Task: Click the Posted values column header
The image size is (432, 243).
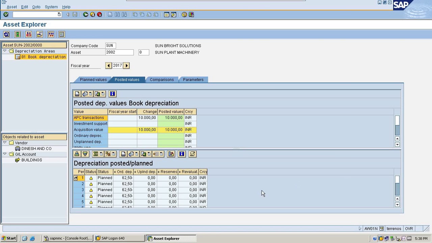Action: coord(171,112)
